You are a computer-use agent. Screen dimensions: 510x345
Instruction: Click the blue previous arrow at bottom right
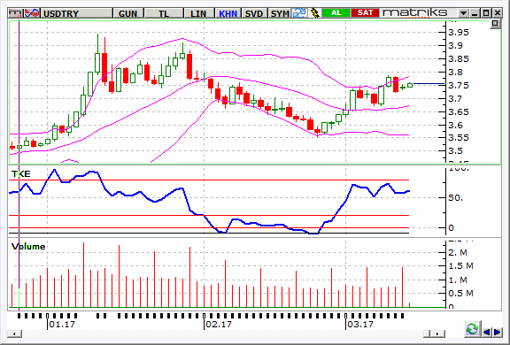(x=487, y=332)
